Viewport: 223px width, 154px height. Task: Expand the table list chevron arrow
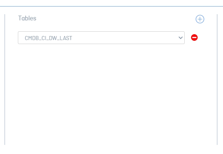point(180,38)
